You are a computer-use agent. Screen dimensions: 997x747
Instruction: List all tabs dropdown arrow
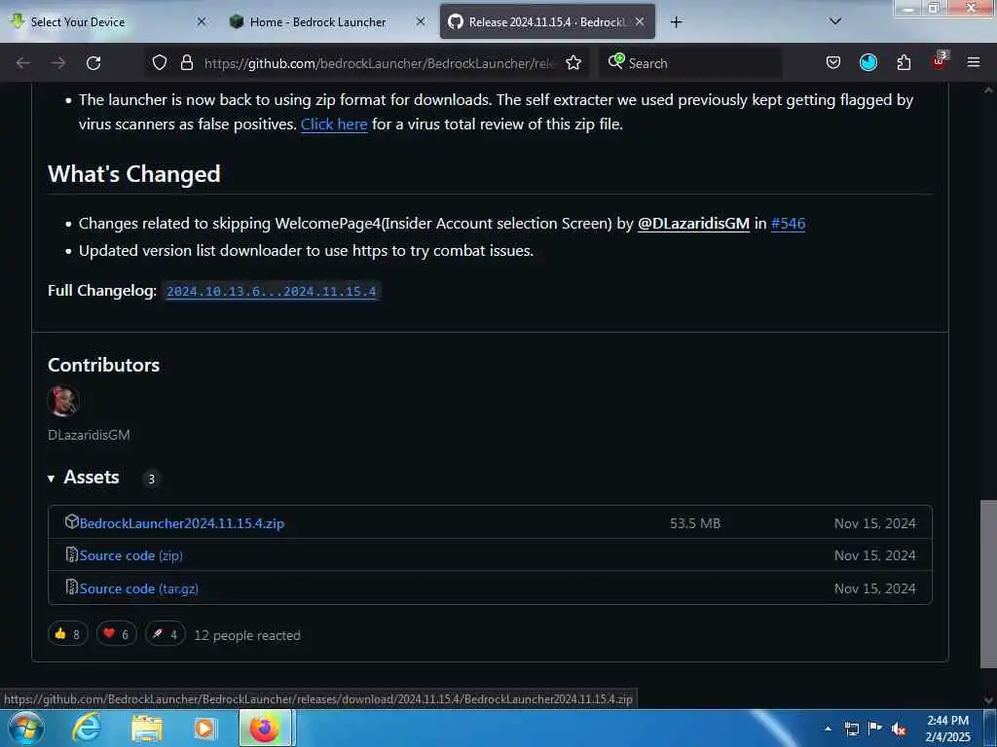click(x=835, y=21)
